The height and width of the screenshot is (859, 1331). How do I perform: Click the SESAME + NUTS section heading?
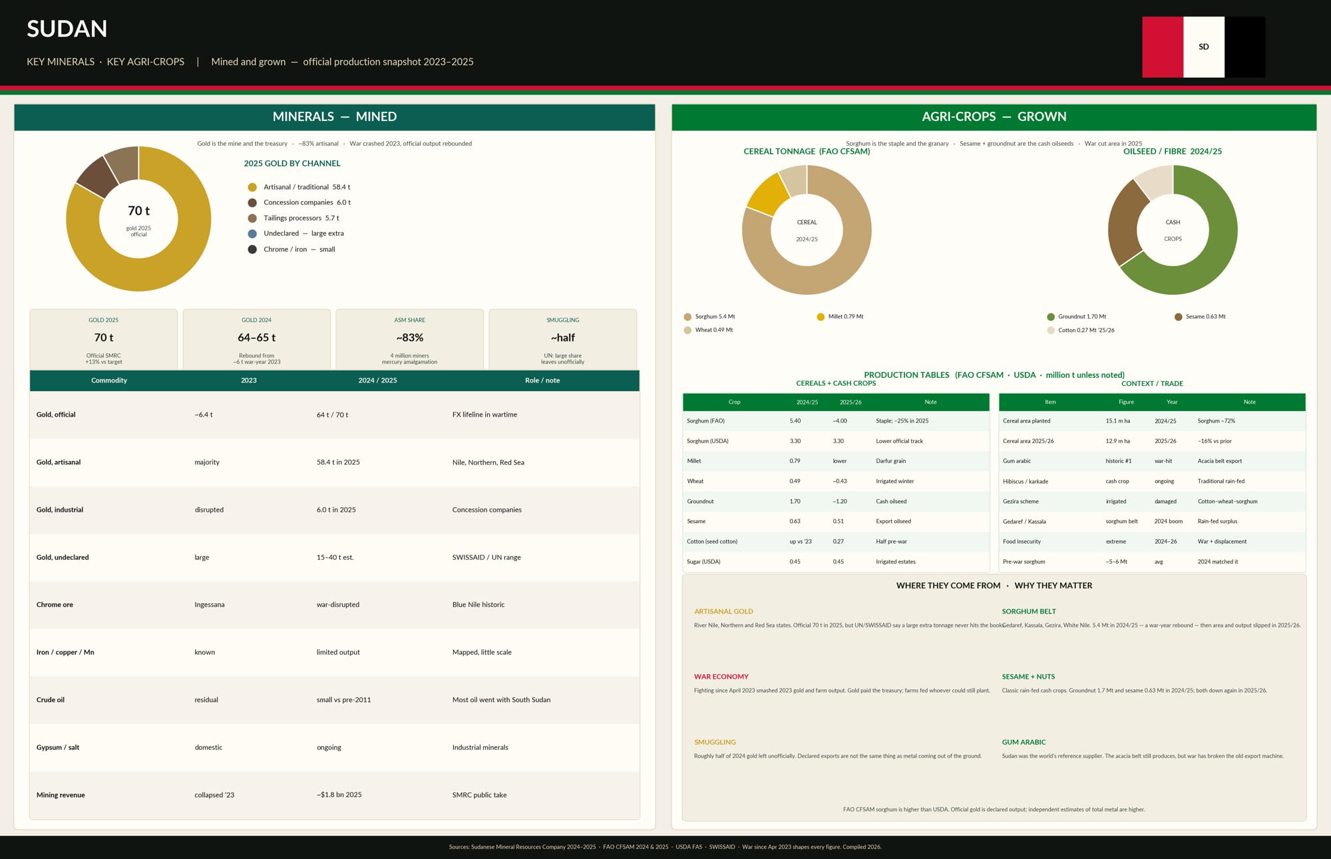1028,677
